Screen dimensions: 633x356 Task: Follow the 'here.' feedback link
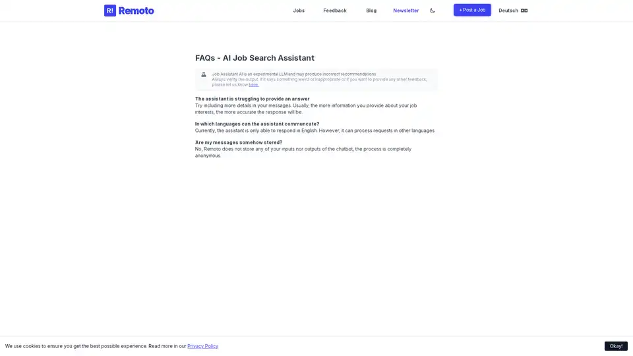(254, 85)
